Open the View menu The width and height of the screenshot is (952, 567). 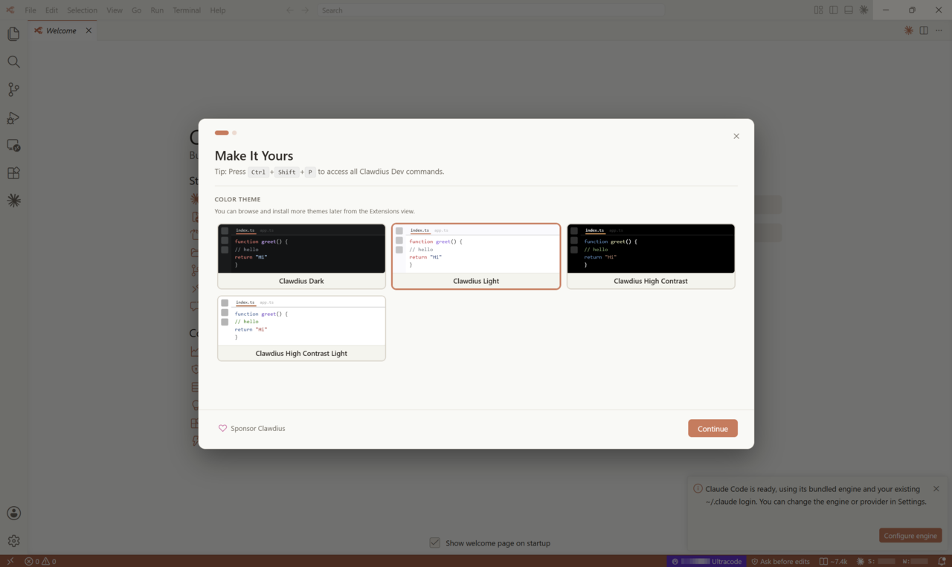115,10
